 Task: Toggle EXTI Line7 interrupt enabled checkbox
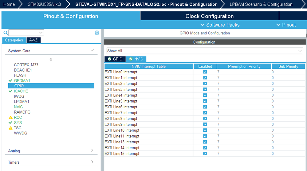205,113
